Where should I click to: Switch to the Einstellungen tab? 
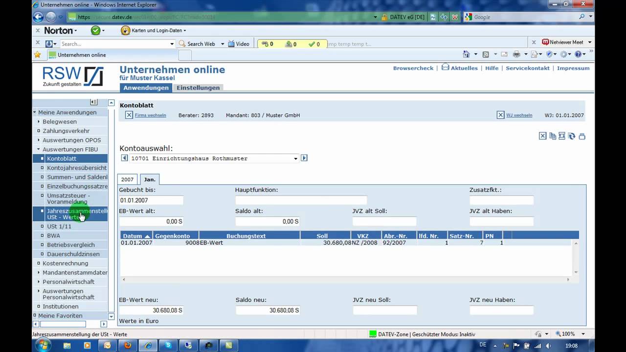[x=198, y=88]
